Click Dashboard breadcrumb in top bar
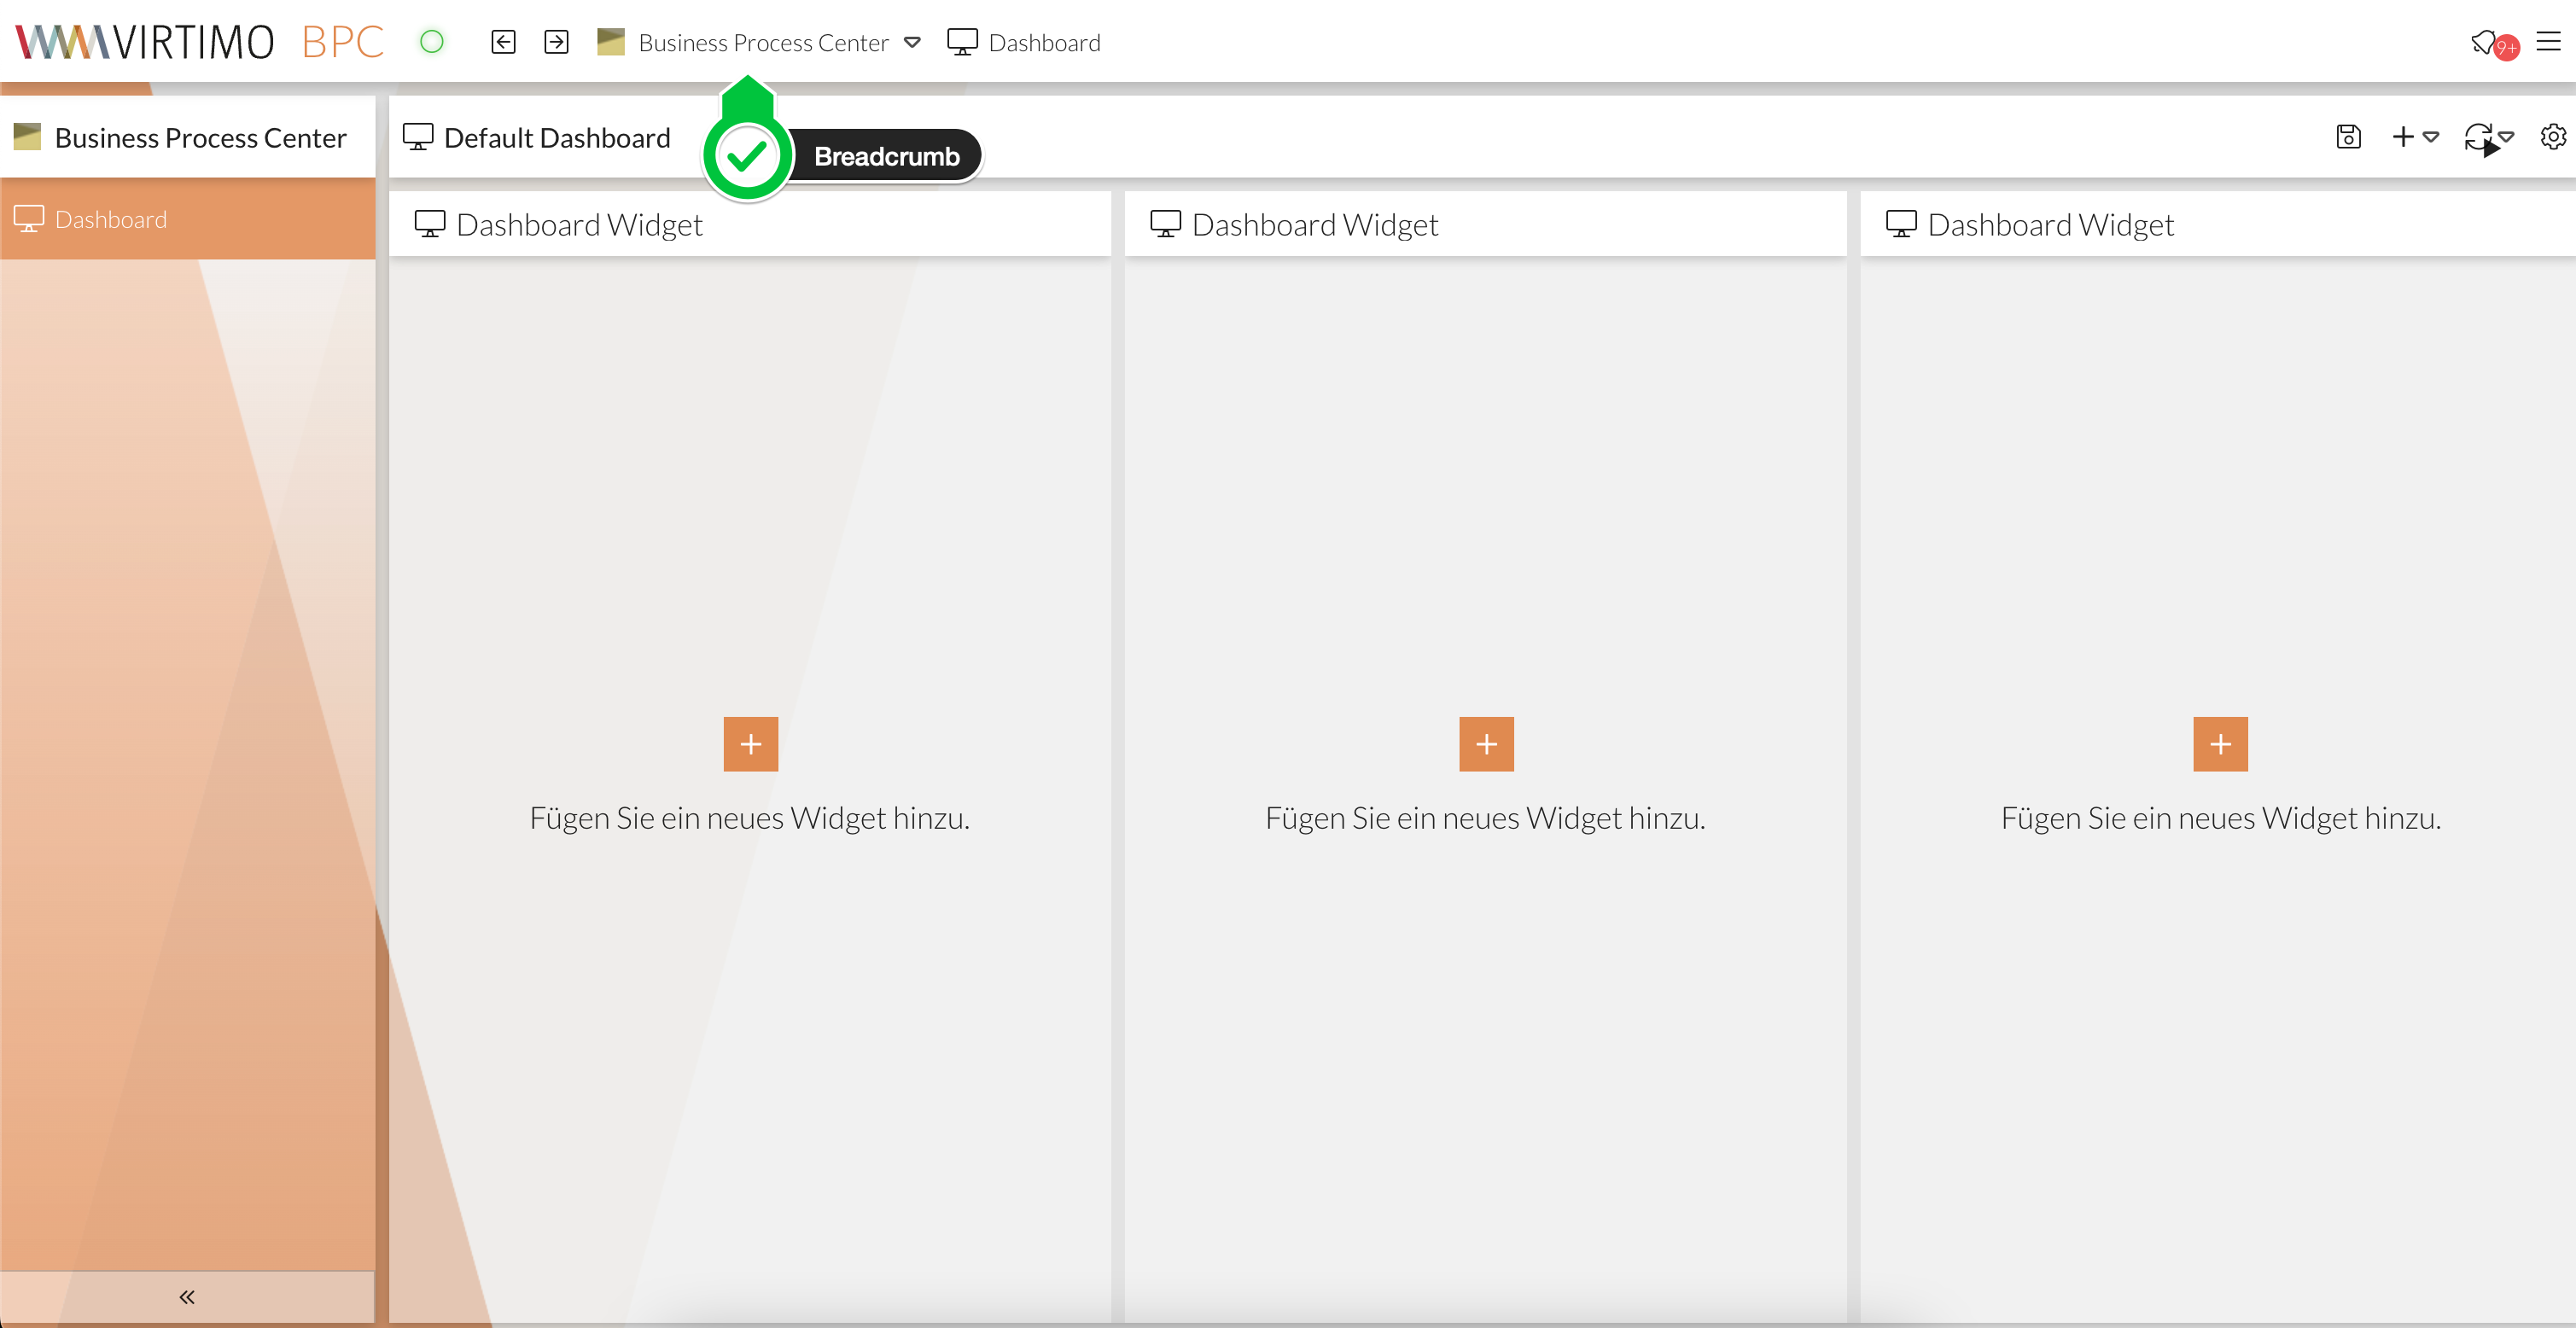Image resolution: width=2576 pixels, height=1328 pixels. [x=1043, y=43]
